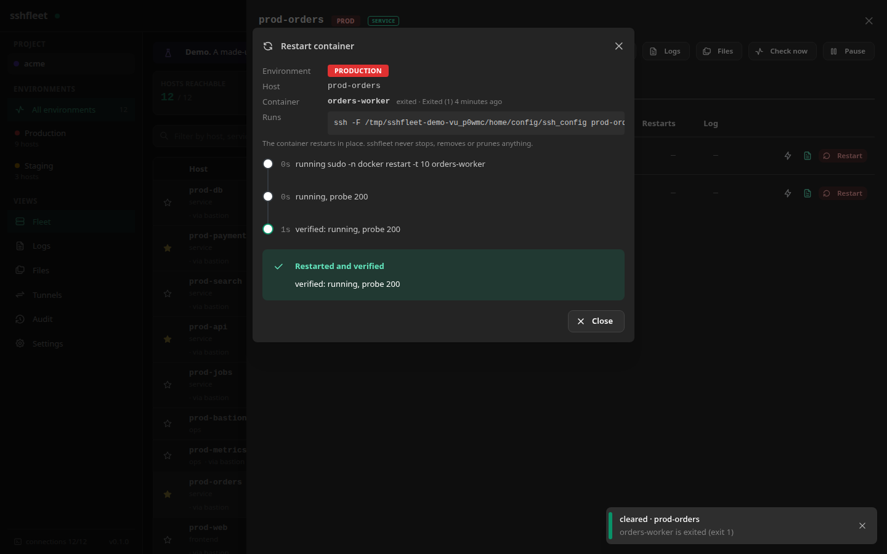The width and height of the screenshot is (887, 554).
Task: Click the Logs button document icon
Action: point(654,51)
